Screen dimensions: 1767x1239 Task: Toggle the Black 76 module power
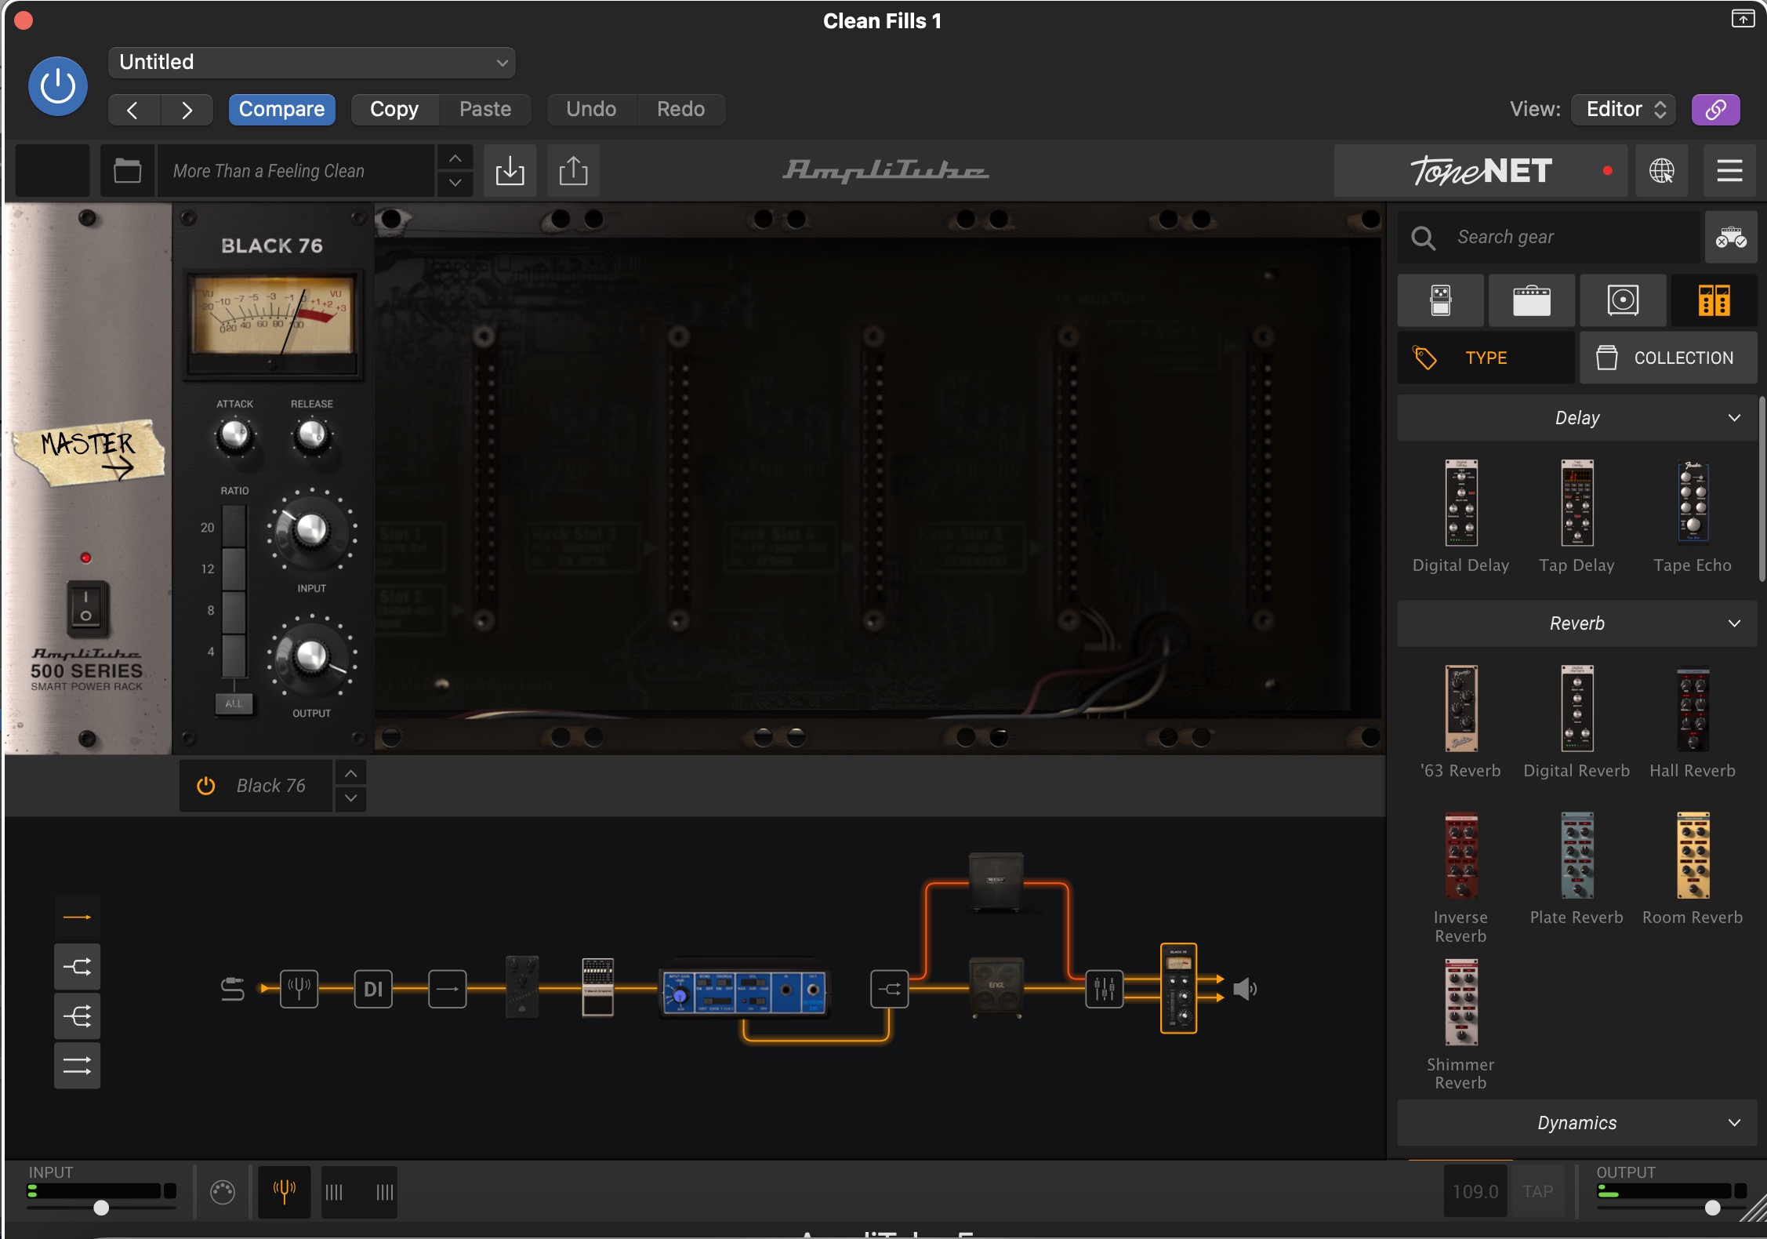[x=205, y=786]
